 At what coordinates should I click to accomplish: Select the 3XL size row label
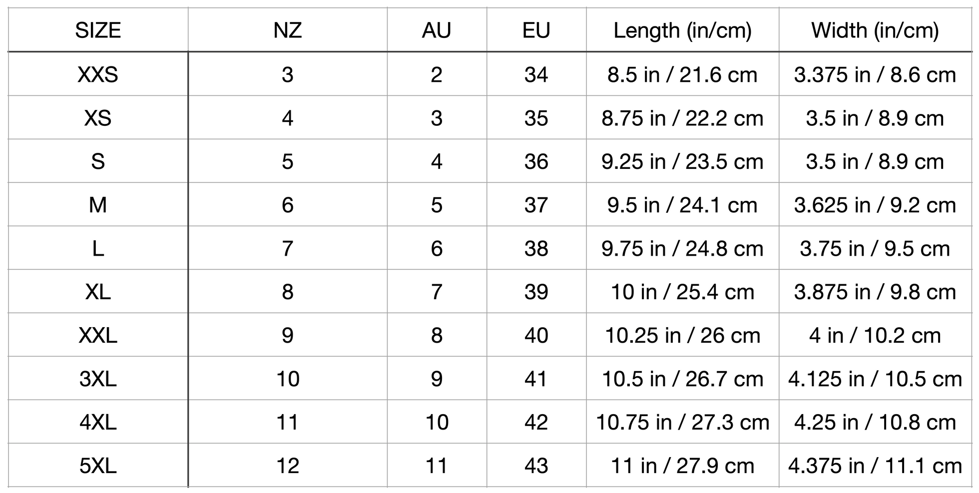[98, 379]
